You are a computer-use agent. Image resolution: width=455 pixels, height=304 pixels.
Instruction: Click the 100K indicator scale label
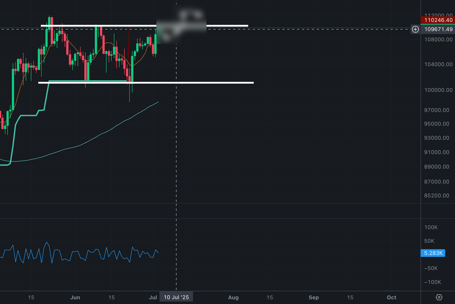[431, 227]
